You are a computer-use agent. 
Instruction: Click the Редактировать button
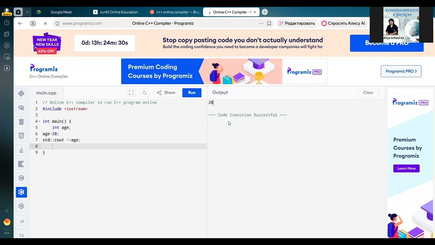click(297, 23)
